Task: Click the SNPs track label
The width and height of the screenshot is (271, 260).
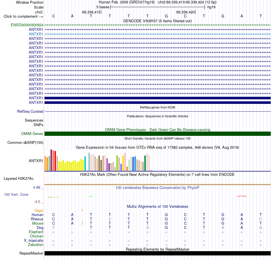Action: coord(39,125)
